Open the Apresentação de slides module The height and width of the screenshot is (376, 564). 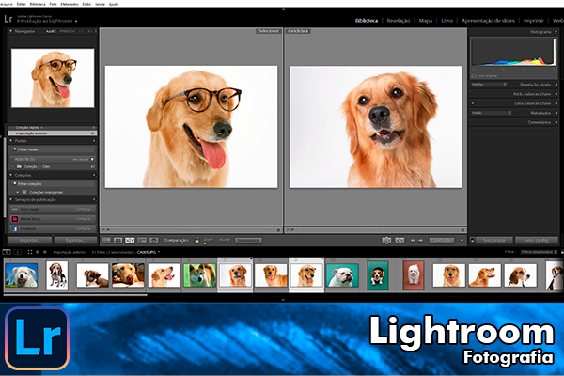pos(488,21)
